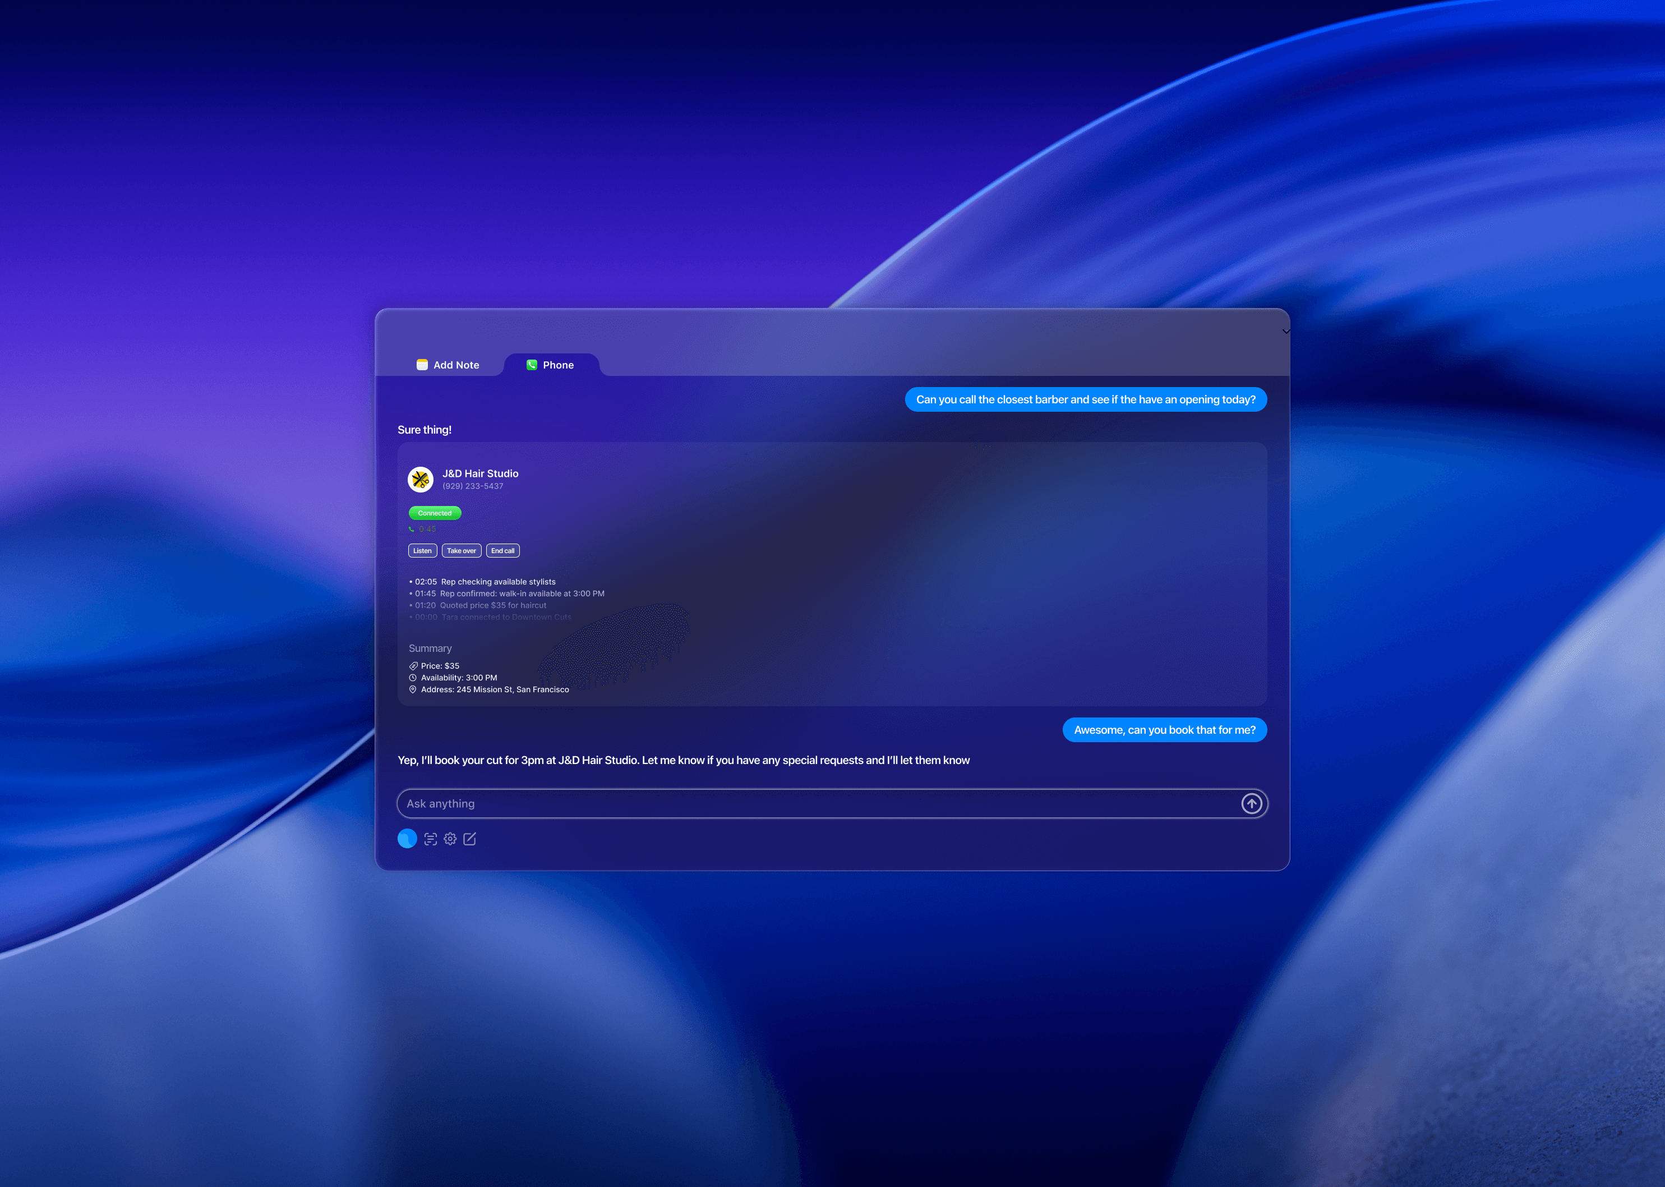1665x1187 pixels.
Task: Click the scan text capture icon
Action: pos(430,839)
